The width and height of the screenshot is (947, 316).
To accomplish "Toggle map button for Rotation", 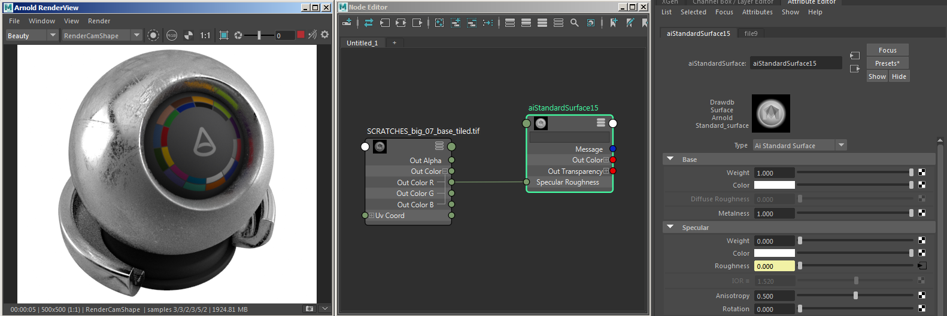I will pyautogui.click(x=922, y=309).
